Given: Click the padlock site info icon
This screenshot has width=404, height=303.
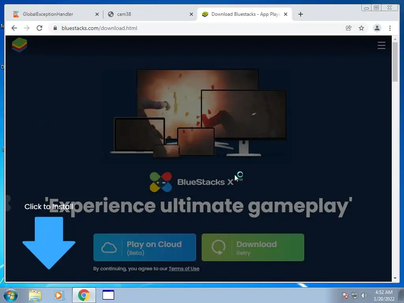Looking at the screenshot, I should 55,28.
